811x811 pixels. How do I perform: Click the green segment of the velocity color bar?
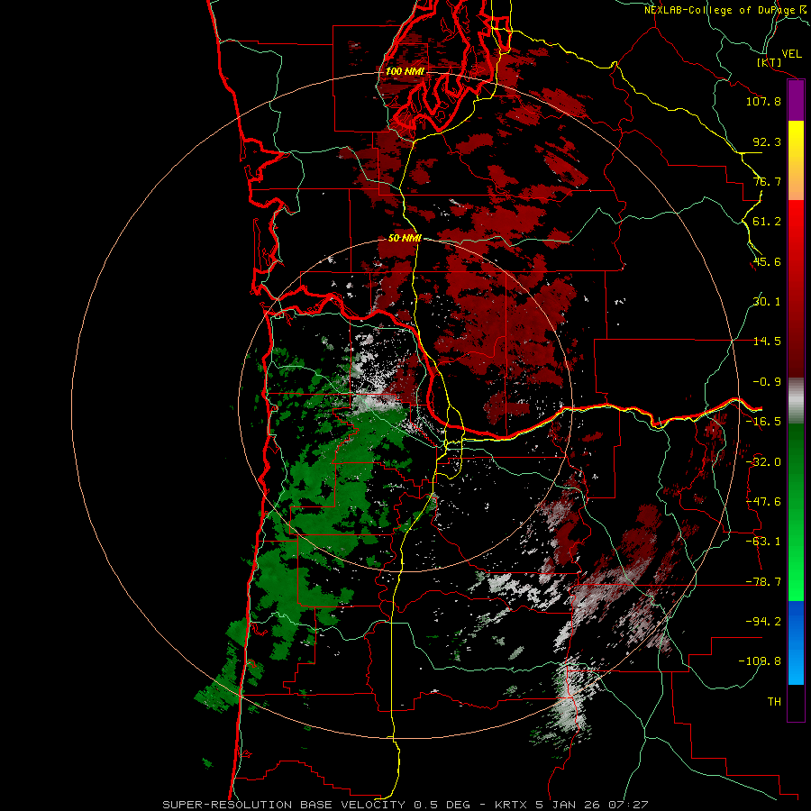[796, 512]
